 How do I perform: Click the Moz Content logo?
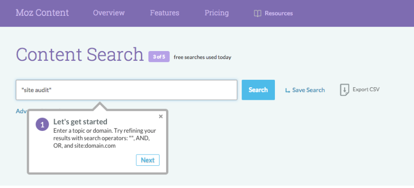[x=42, y=13]
